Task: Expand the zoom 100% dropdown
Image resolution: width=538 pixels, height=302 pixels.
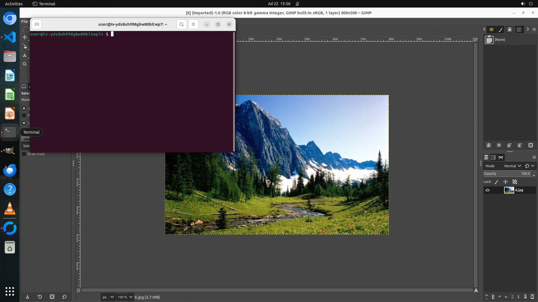Action: coord(131,297)
